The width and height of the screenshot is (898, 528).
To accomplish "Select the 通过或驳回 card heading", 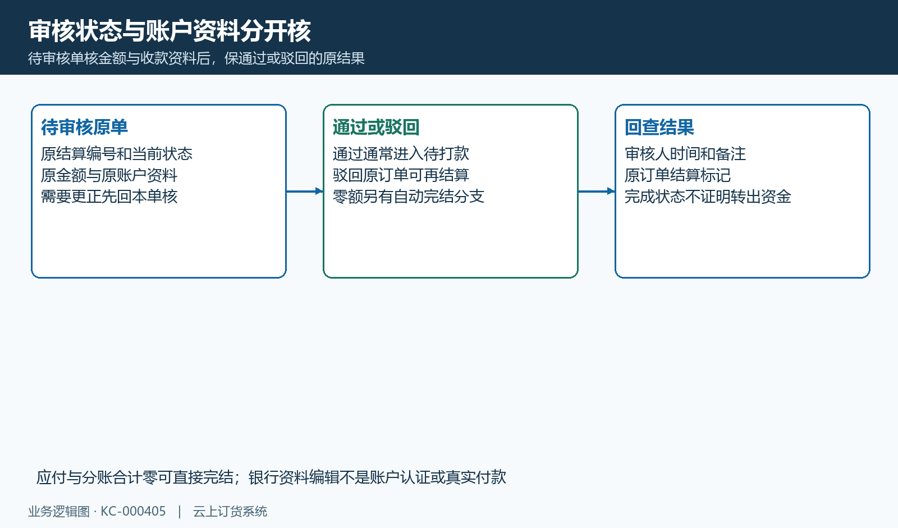I will 376,128.
